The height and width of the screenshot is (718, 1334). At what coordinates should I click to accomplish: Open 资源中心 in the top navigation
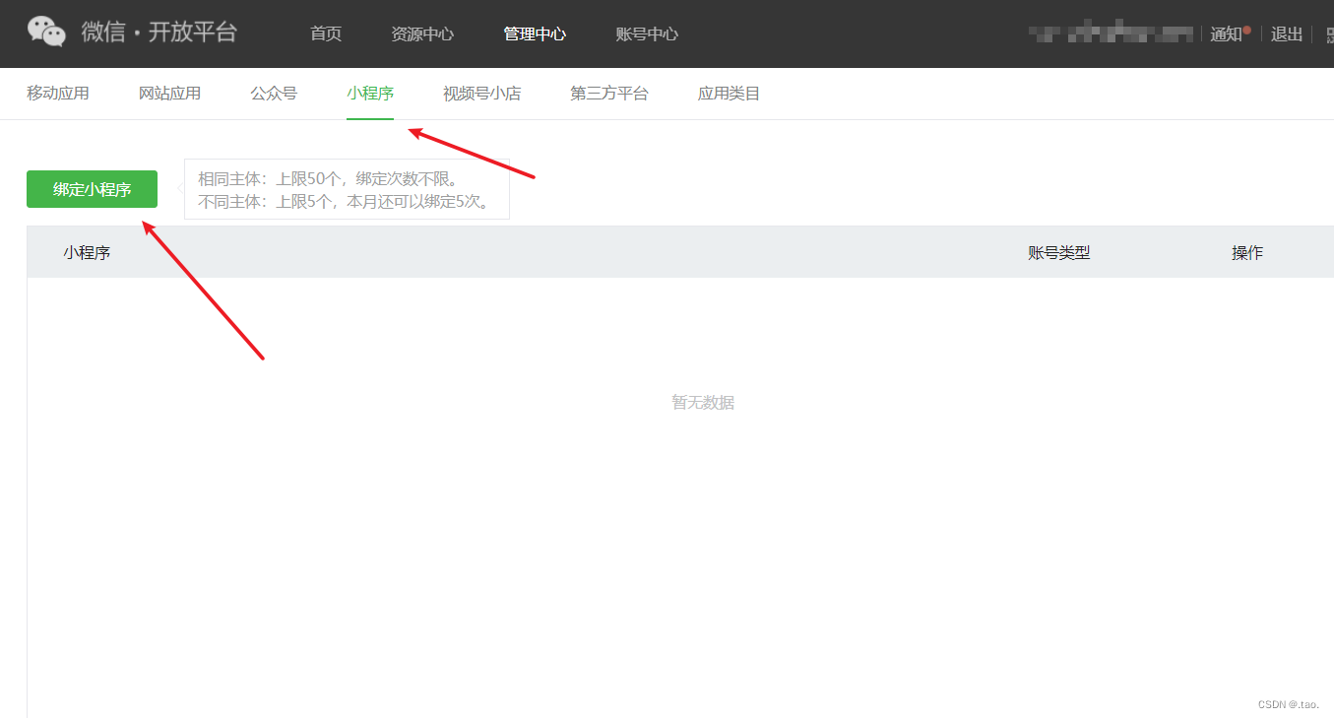pos(422,33)
